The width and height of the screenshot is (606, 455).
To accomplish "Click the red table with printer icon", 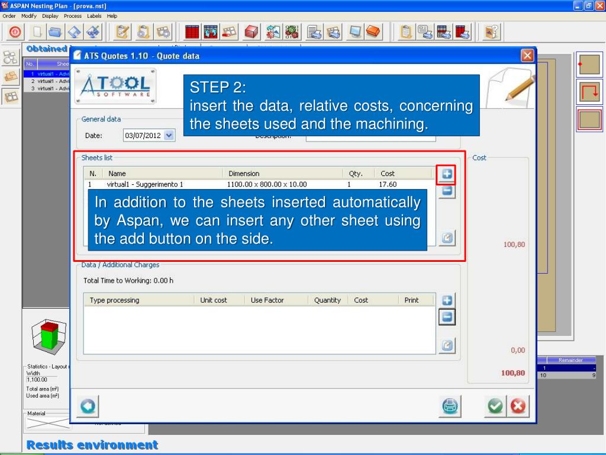I will pos(463,32).
